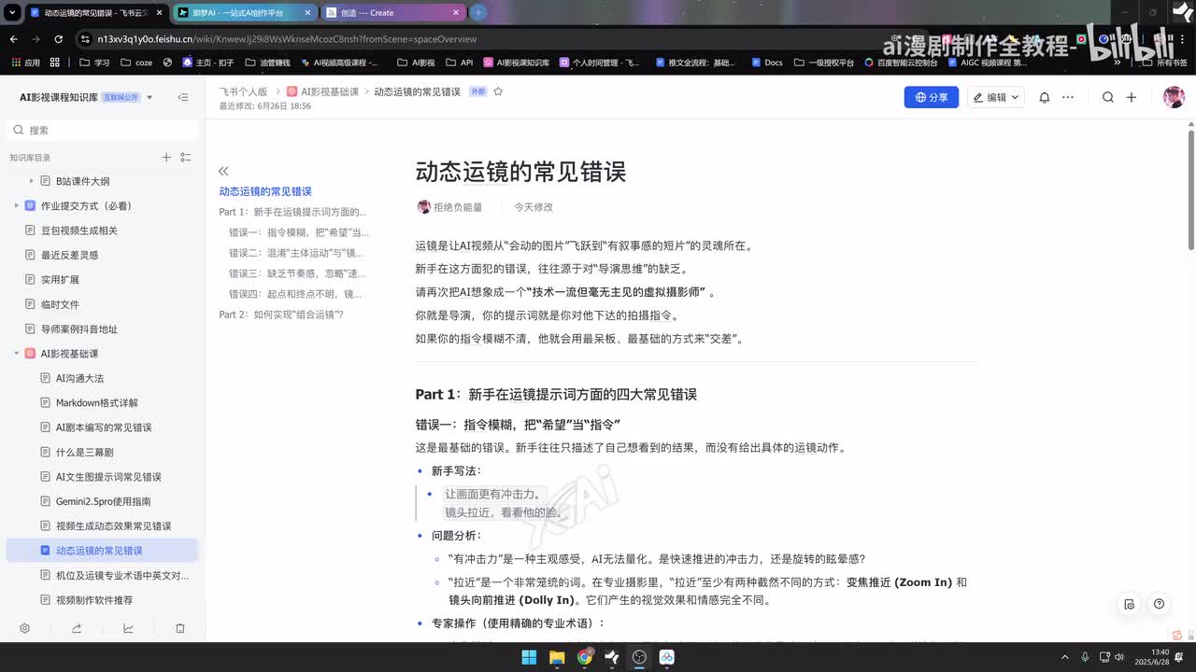Expand the 作业提交方式（必看）item
Viewport: 1196px width, 672px height.
[16, 205]
